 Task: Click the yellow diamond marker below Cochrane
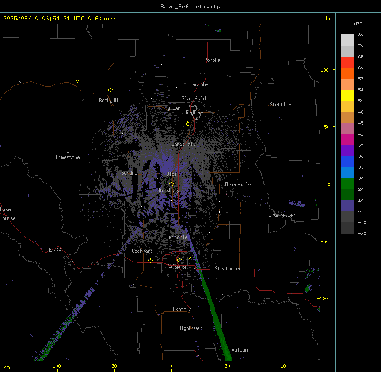click(150, 261)
